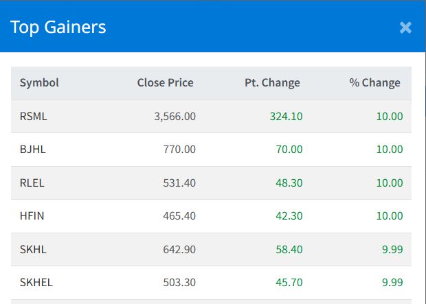This screenshot has height=304, width=426.
Task: Click BJHL point change 70.00
Action: point(288,150)
